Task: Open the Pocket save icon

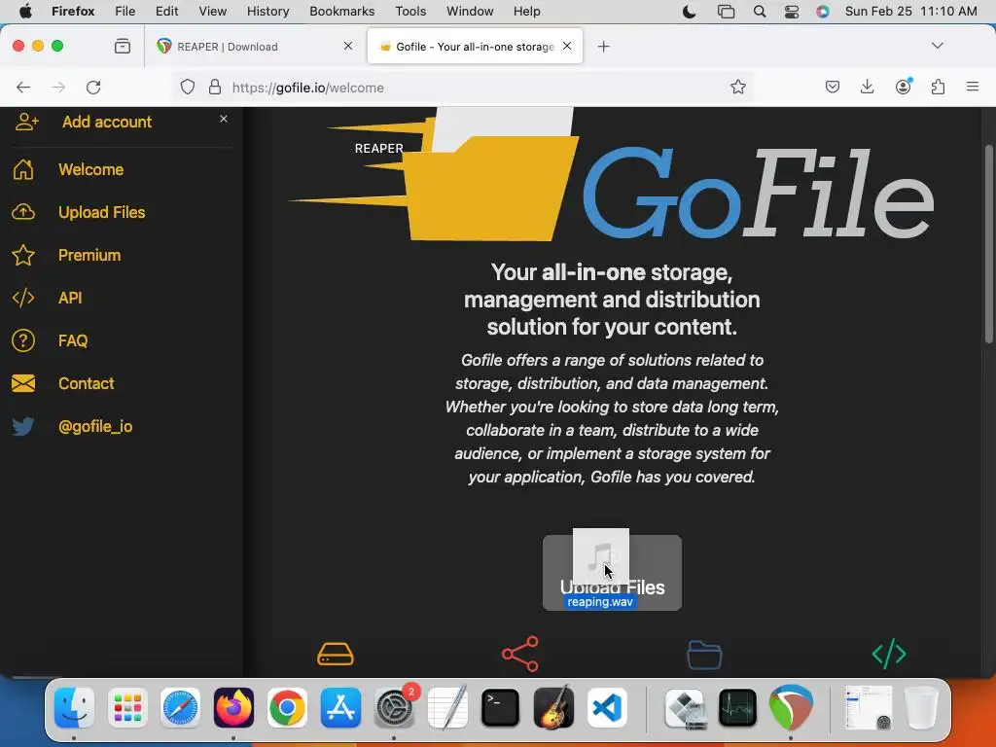Action: pos(833,87)
